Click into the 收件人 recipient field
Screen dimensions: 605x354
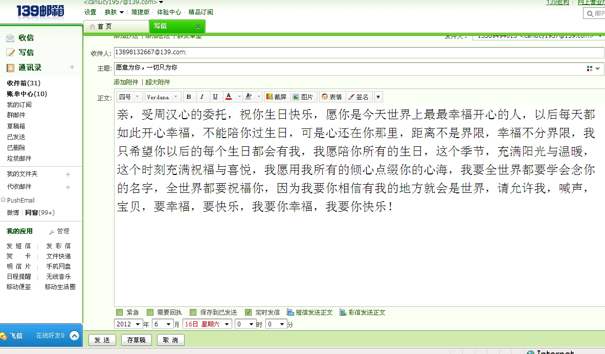358,52
